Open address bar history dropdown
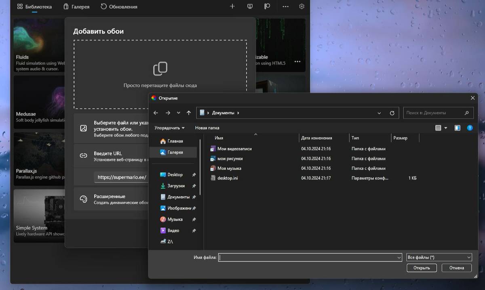The height and width of the screenshot is (290, 485). pyautogui.click(x=379, y=113)
